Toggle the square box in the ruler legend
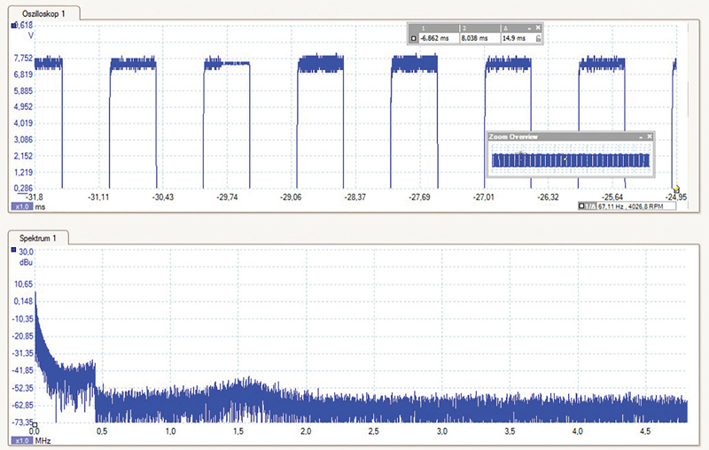This screenshot has height=450, width=709. [413, 38]
